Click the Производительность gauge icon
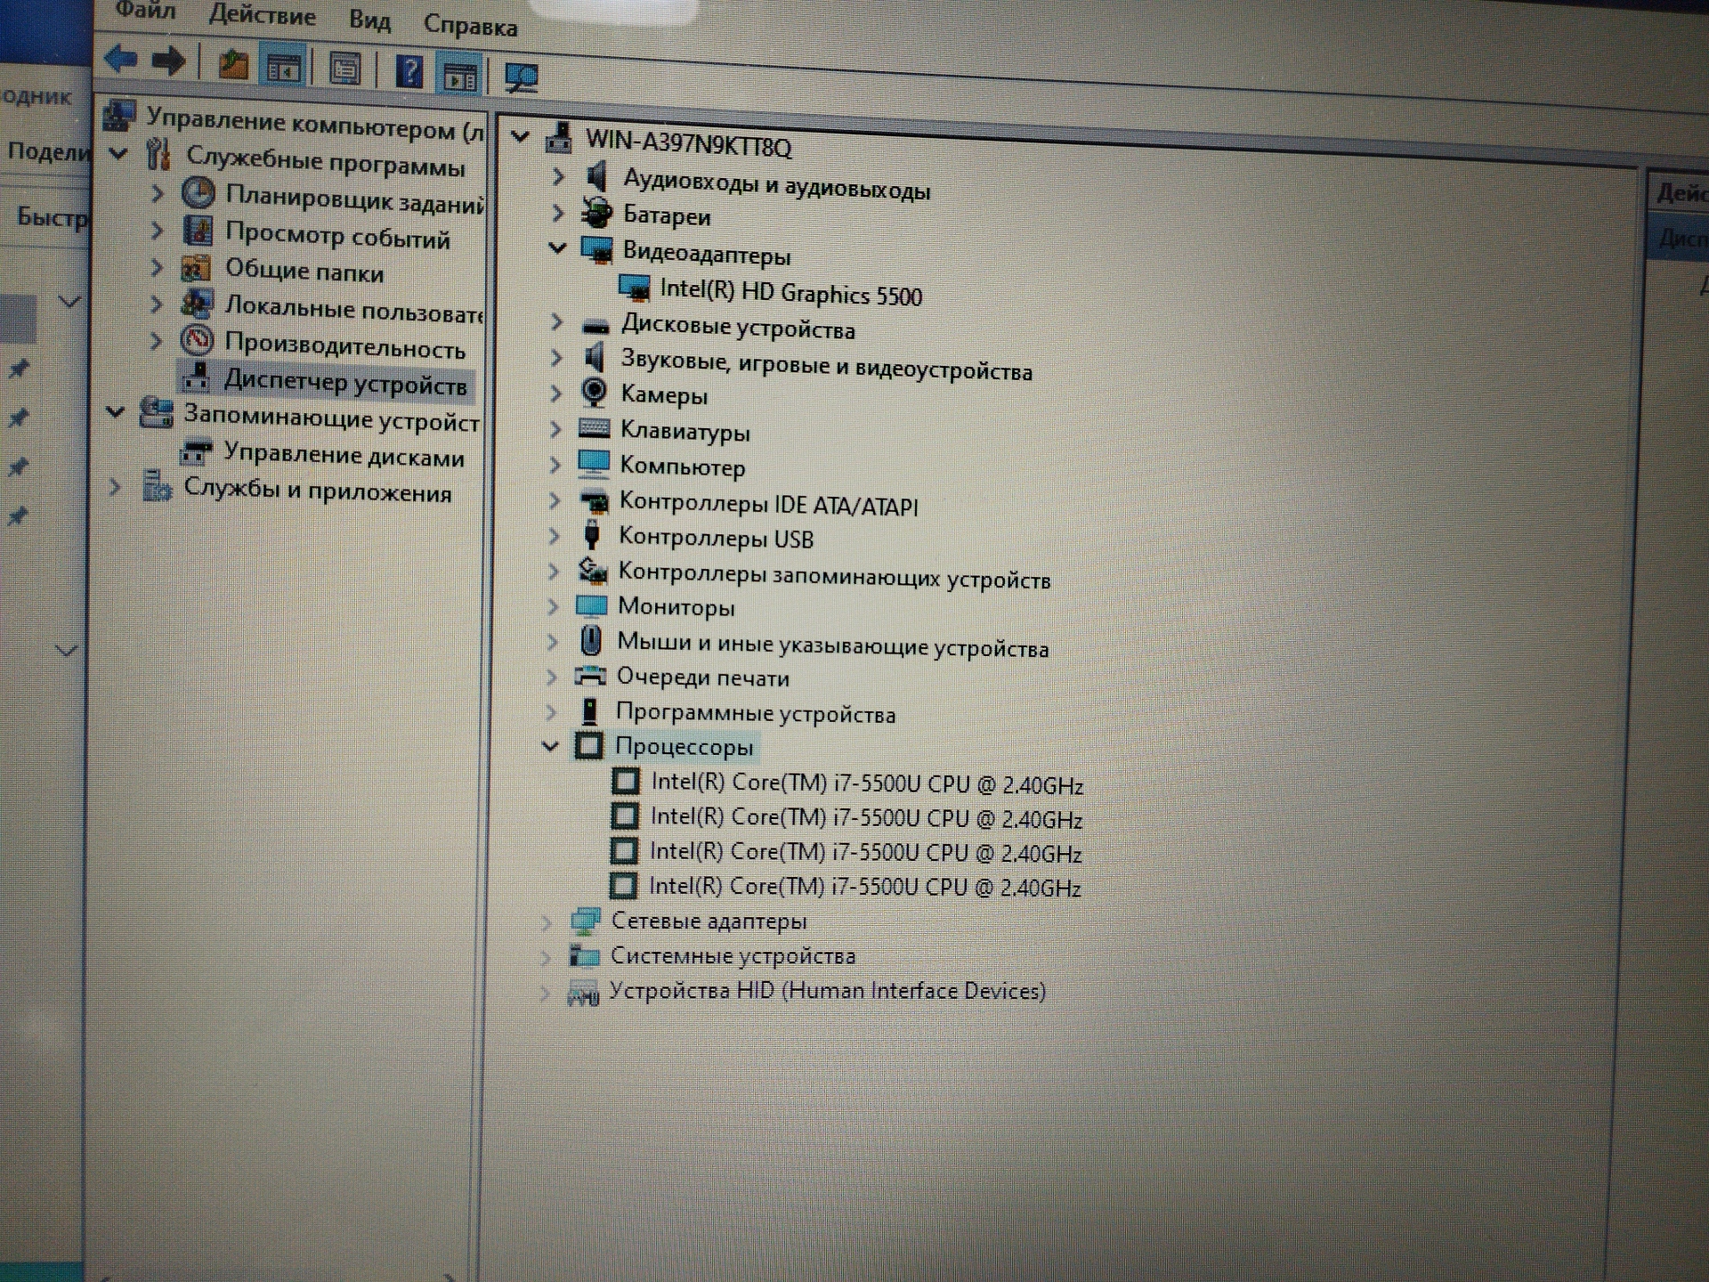The height and width of the screenshot is (1282, 1709). coord(197,339)
